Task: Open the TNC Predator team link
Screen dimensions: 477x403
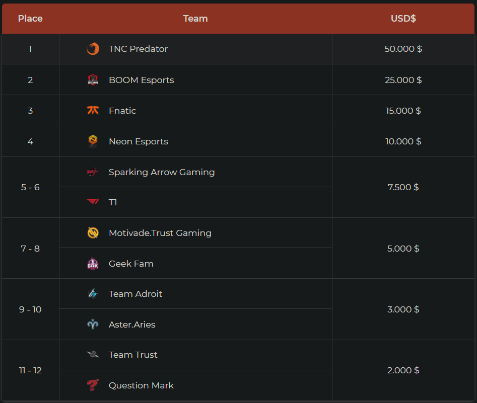Action: click(x=138, y=49)
